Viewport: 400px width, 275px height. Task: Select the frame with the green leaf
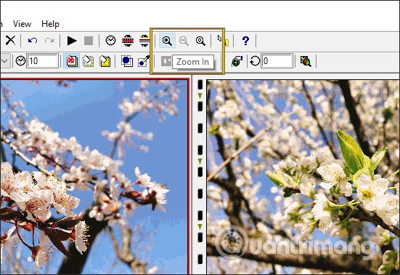click(x=303, y=177)
